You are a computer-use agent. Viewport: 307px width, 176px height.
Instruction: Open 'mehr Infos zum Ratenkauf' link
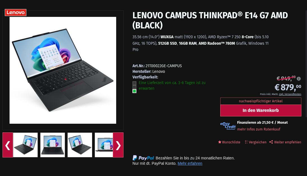[259, 129]
